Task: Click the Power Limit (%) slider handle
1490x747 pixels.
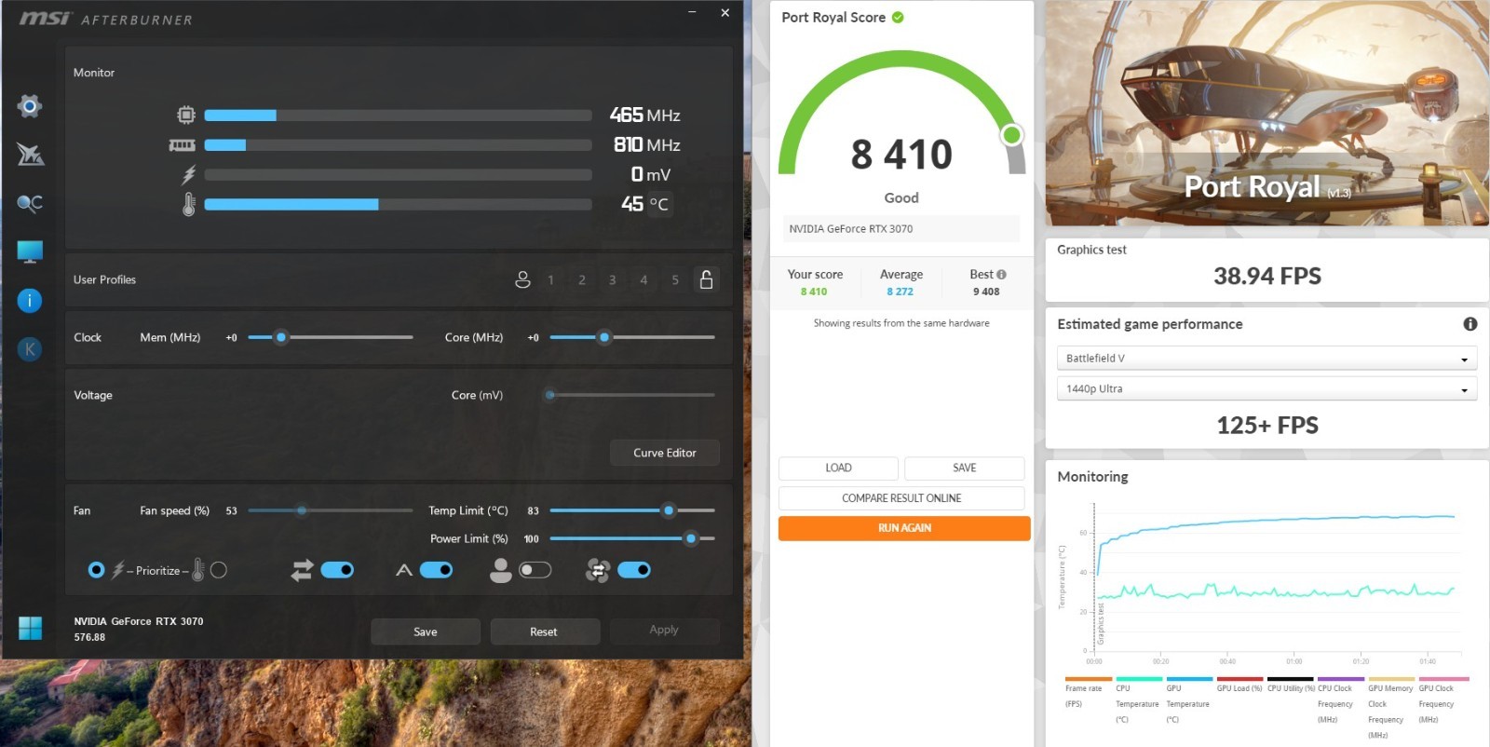Action: coord(690,538)
